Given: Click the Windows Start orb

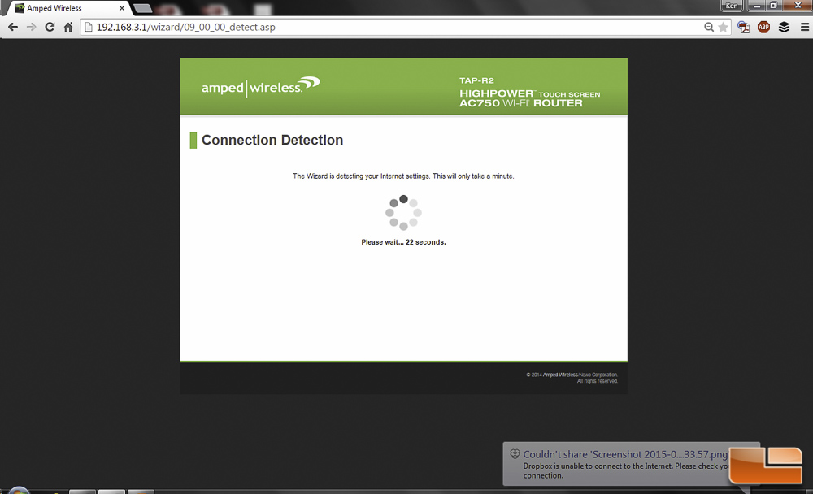Looking at the screenshot, I should [19, 491].
